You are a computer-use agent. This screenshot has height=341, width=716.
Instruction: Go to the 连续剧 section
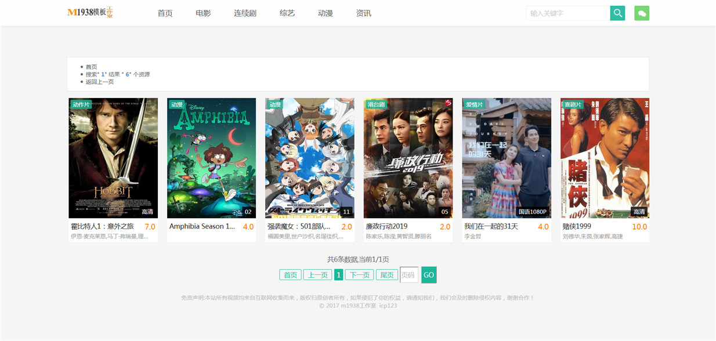245,13
